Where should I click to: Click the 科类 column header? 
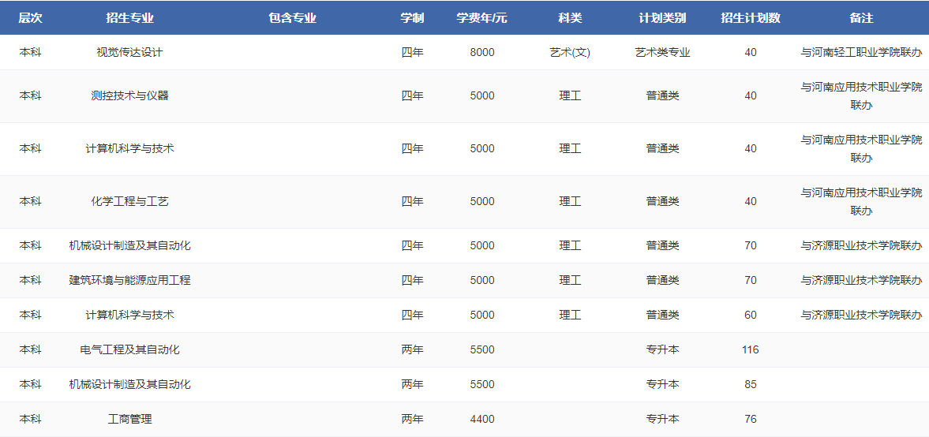(x=570, y=17)
